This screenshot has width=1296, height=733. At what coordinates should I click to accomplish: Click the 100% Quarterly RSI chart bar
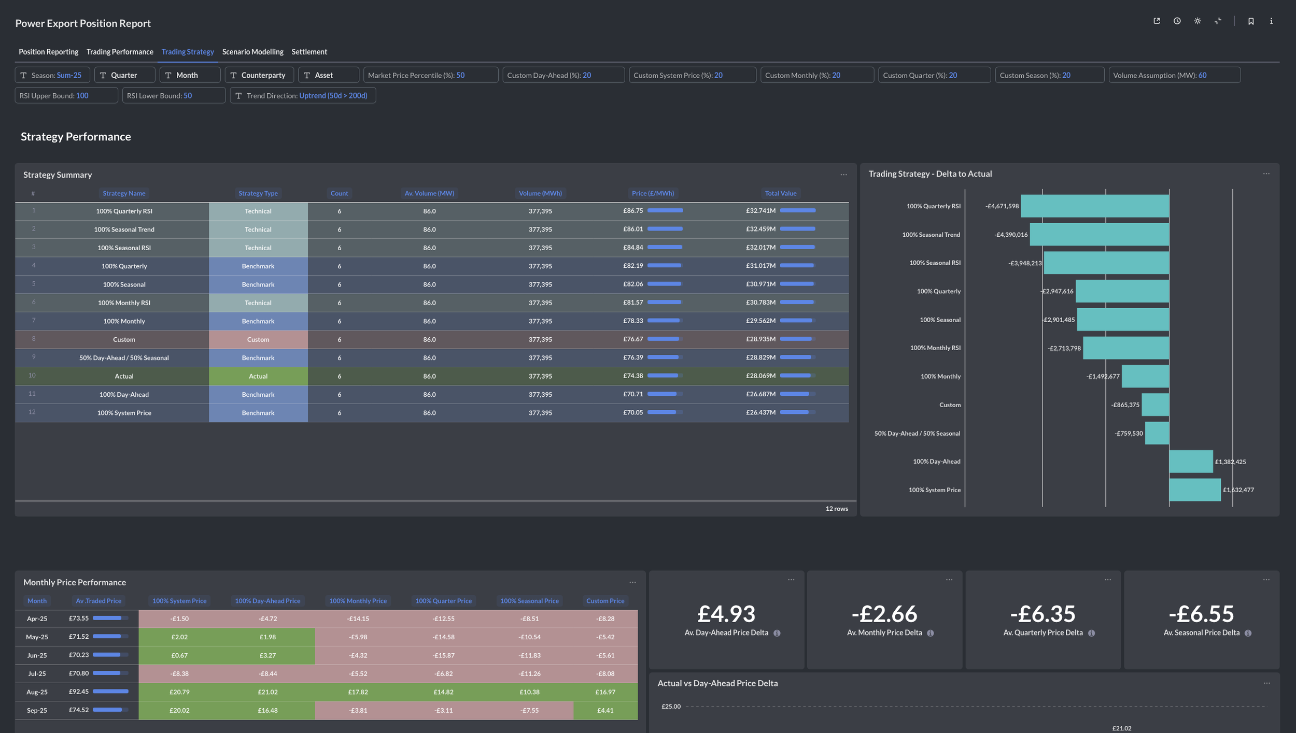tap(1094, 206)
